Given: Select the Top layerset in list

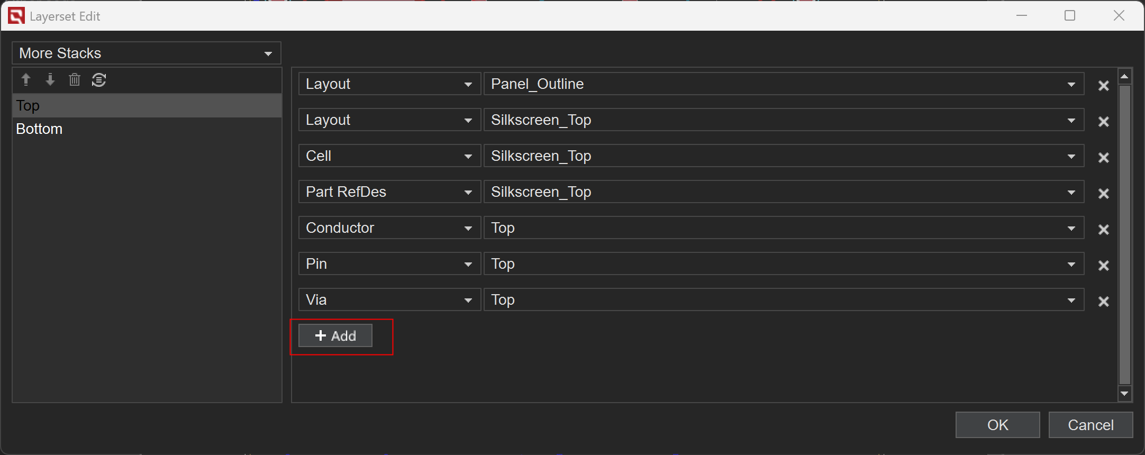Looking at the screenshot, I should tap(28, 106).
